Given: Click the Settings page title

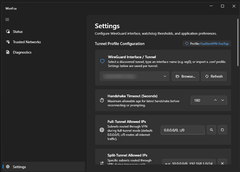Looking at the screenshot, I should pyautogui.click(x=107, y=26).
